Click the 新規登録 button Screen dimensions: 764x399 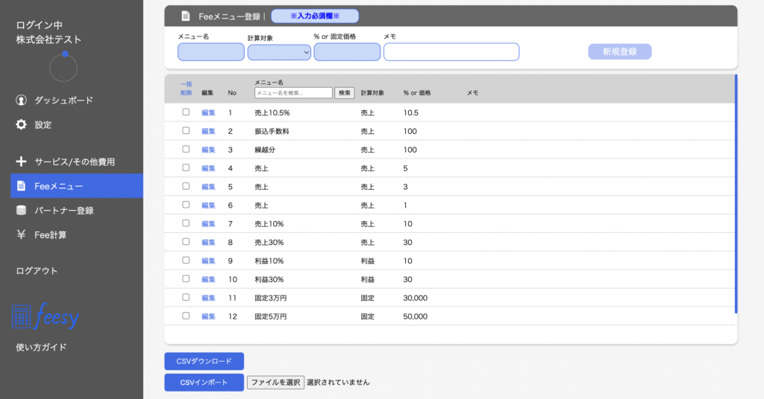(620, 51)
